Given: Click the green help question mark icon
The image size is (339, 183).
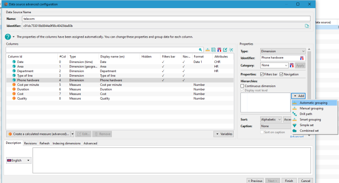Looking at the screenshot, I should pyautogui.click(x=8, y=37).
